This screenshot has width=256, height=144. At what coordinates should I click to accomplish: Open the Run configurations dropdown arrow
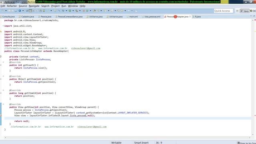73,11
